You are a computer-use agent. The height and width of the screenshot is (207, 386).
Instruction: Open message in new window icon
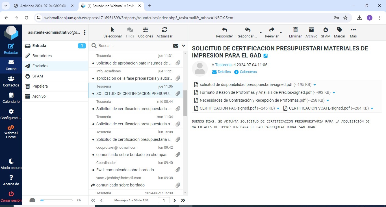tap(265, 56)
